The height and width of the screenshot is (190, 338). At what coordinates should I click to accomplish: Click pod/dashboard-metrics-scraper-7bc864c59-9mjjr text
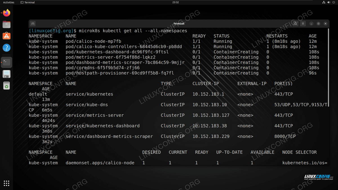[125, 62]
